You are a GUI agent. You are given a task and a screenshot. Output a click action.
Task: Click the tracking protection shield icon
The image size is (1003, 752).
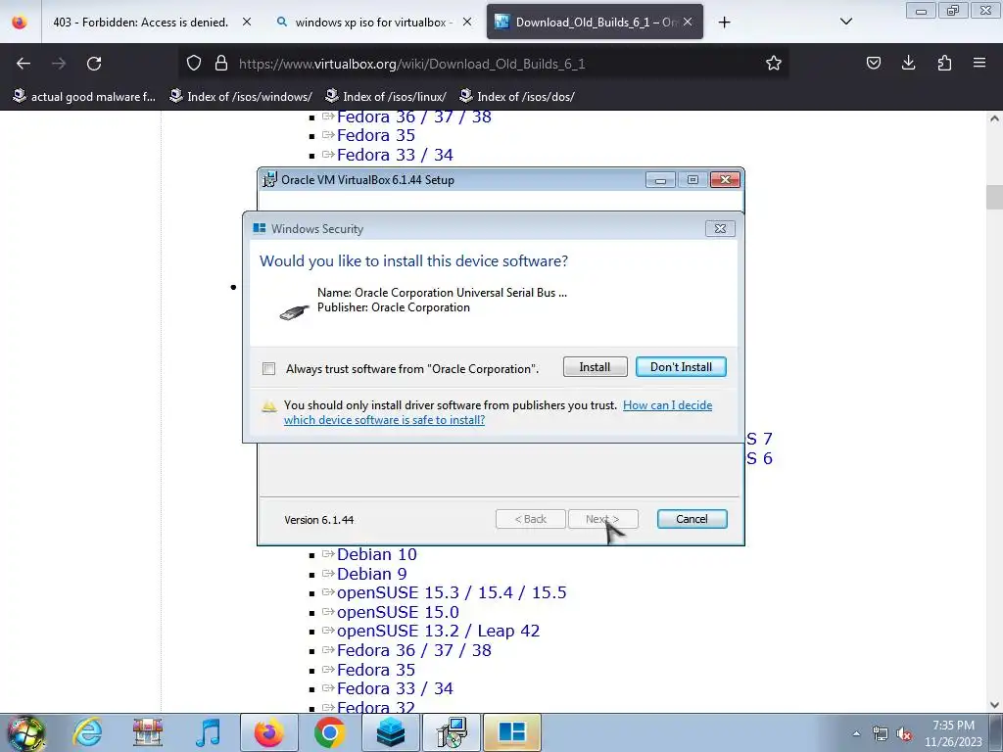pyautogui.click(x=194, y=64)
